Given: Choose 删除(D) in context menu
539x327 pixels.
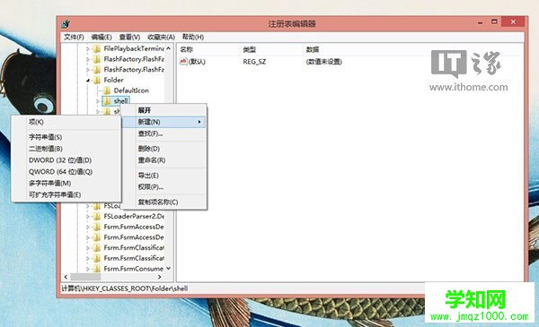Looking at the screenshot, I should [164, 149].
